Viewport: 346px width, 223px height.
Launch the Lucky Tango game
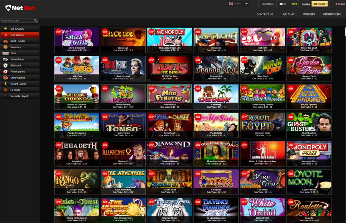coord(123,125)
